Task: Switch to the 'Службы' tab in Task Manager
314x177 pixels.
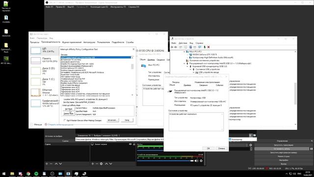Action: (130, 42)
